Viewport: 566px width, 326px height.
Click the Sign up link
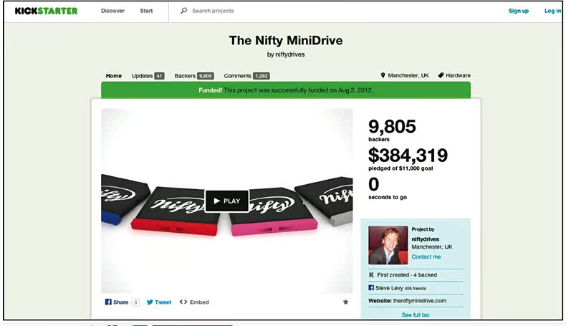tap(518, 11)
